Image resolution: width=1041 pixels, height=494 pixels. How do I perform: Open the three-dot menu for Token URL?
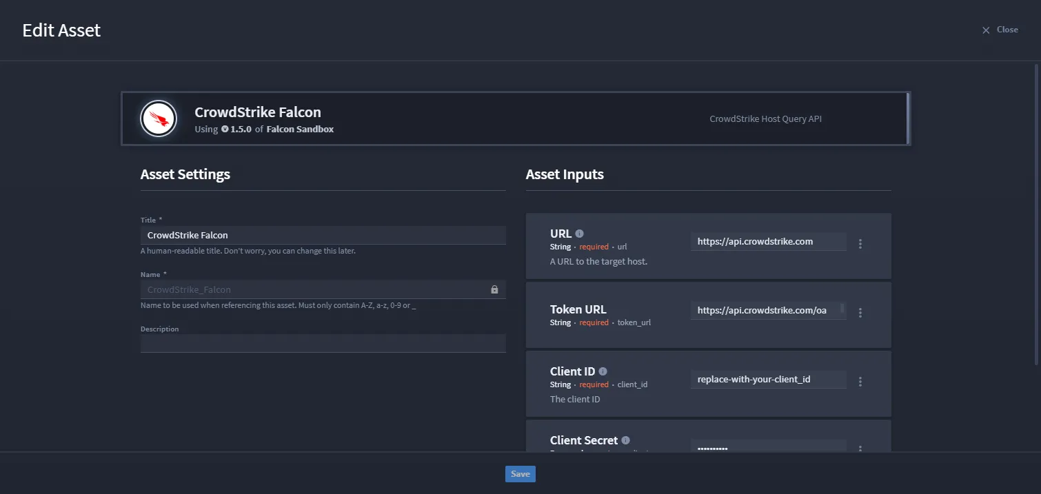pyautogui.click(x=860, y=313)
